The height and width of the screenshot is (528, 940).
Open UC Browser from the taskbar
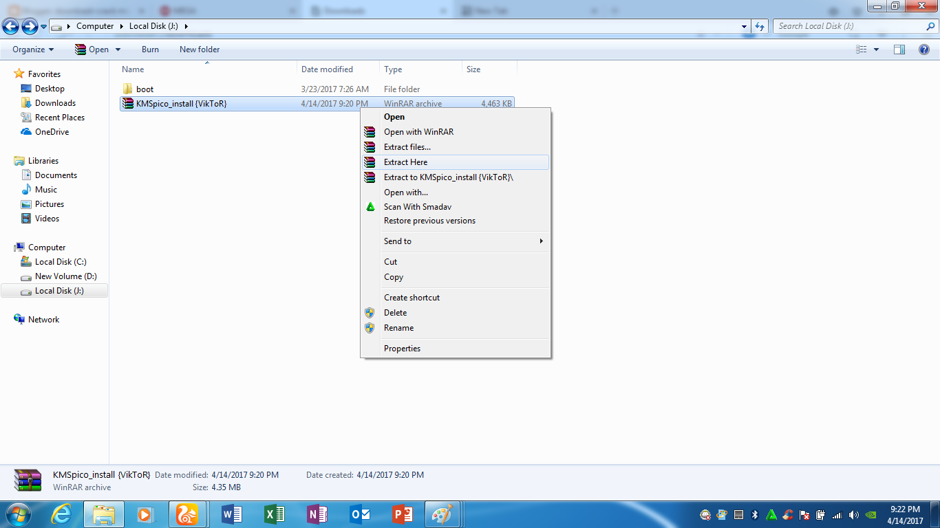click(x=187, y=514)
